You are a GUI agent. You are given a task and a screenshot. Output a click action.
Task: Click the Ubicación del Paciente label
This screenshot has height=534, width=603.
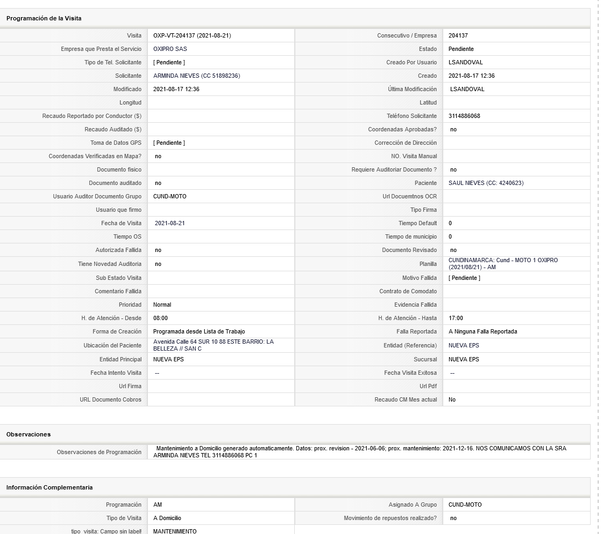(113, 345)
